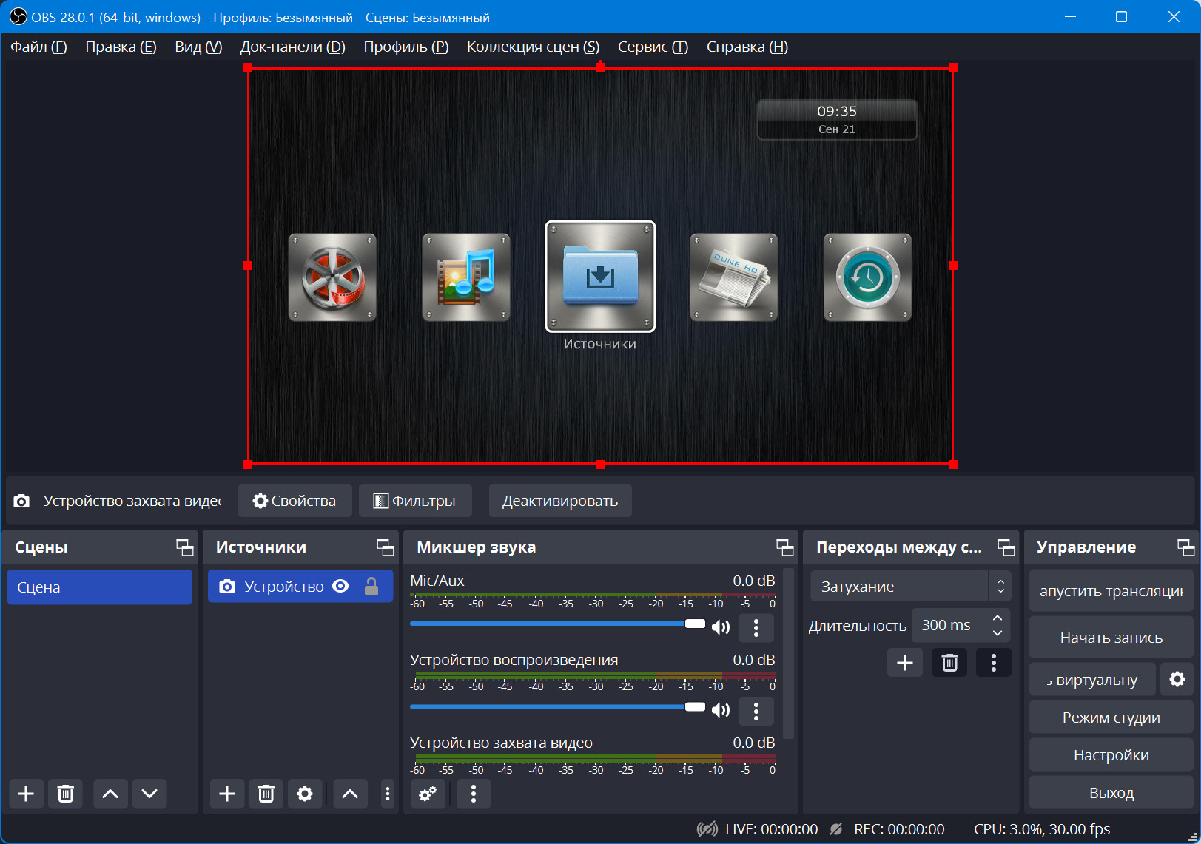Click the Начать запись button
The width and height of the screenshot is (1201, 844).
coord(1111,638)
